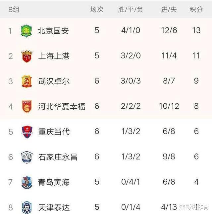Open the 上海上港 team name
This screenshot has height=214, width=212.
(54, 56)
